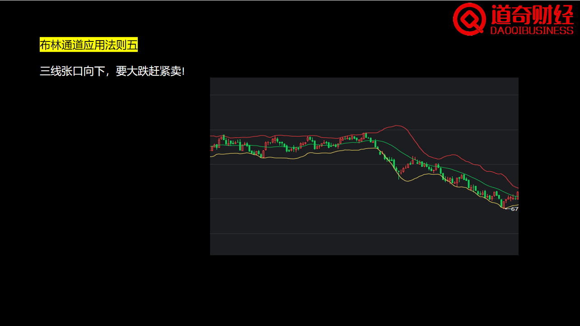Viewport: 580px width, 326px height.
Task: Click the 道奇财经 brand name text
Action: coord(532,14)
